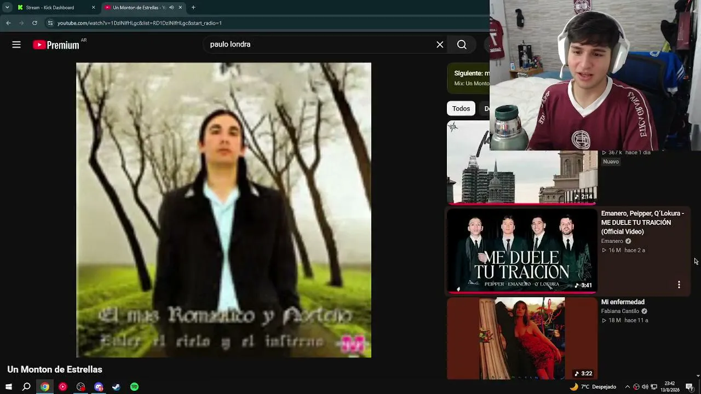The image size is (701, 394).
Task: Play the Me Duele Tu Traición thumbnail
Action: [522, 251]
